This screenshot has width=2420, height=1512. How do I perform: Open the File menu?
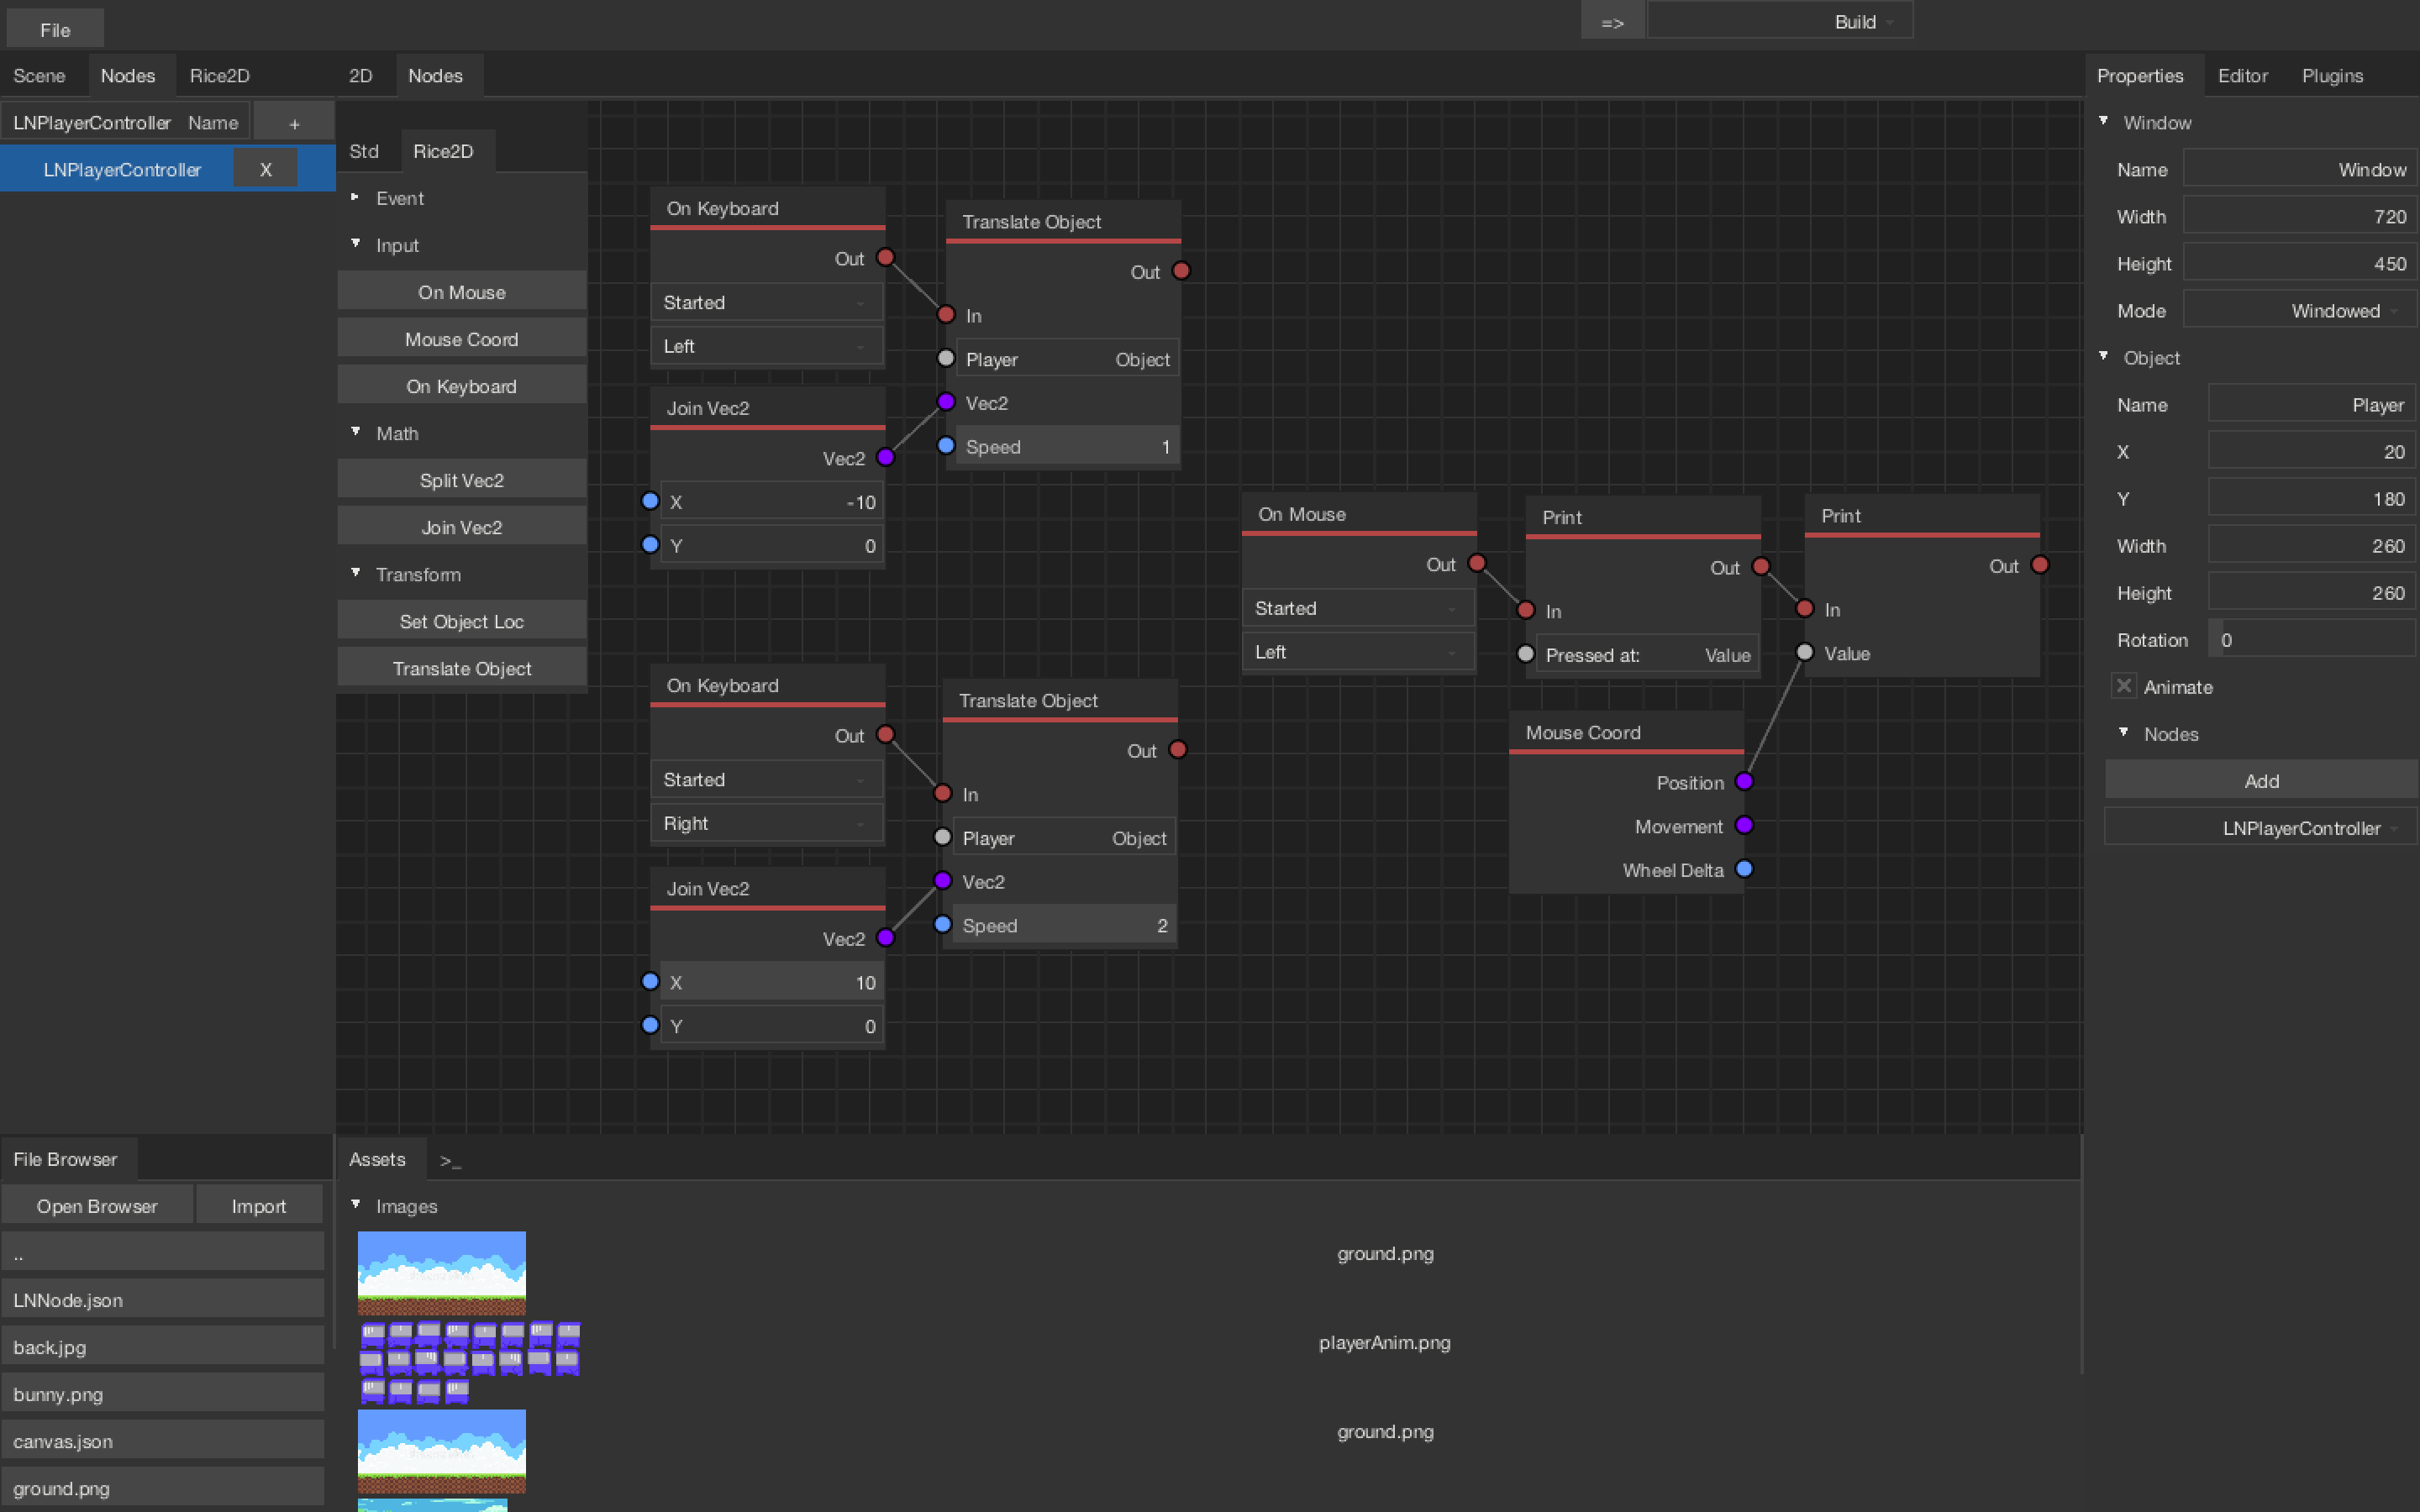(55, 29)
